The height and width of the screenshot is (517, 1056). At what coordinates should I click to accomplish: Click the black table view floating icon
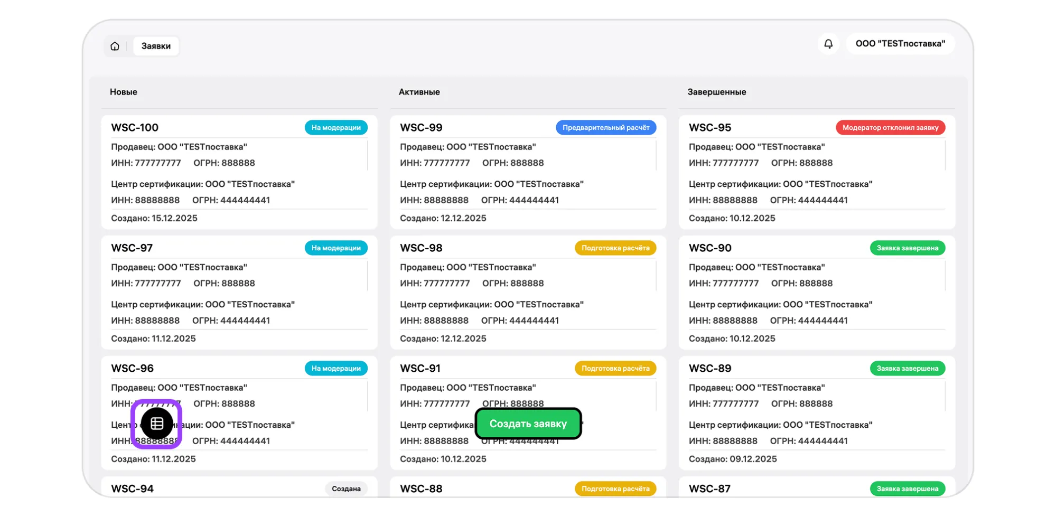coord(157,424)
